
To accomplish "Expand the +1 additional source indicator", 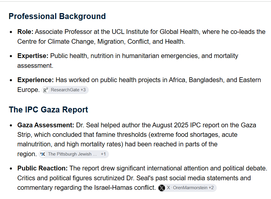I will pyautogui.click(x=103, y=154).
